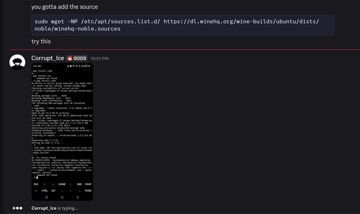The width and height of the screenshot is (360, 214).
Task: Open the Termux terminal screenshot attachment
Action: coord(62,132)
